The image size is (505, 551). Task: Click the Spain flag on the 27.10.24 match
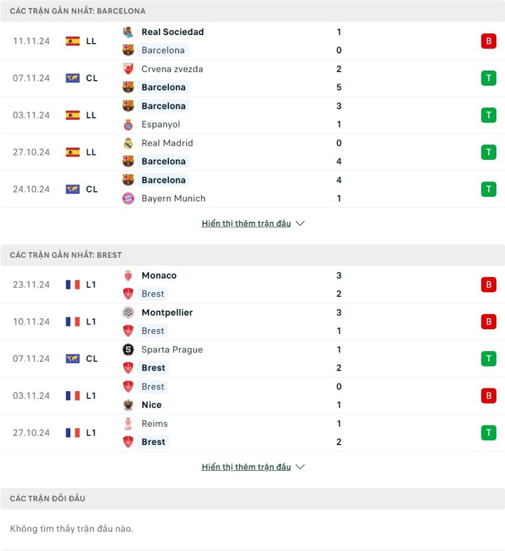[73, 152]
